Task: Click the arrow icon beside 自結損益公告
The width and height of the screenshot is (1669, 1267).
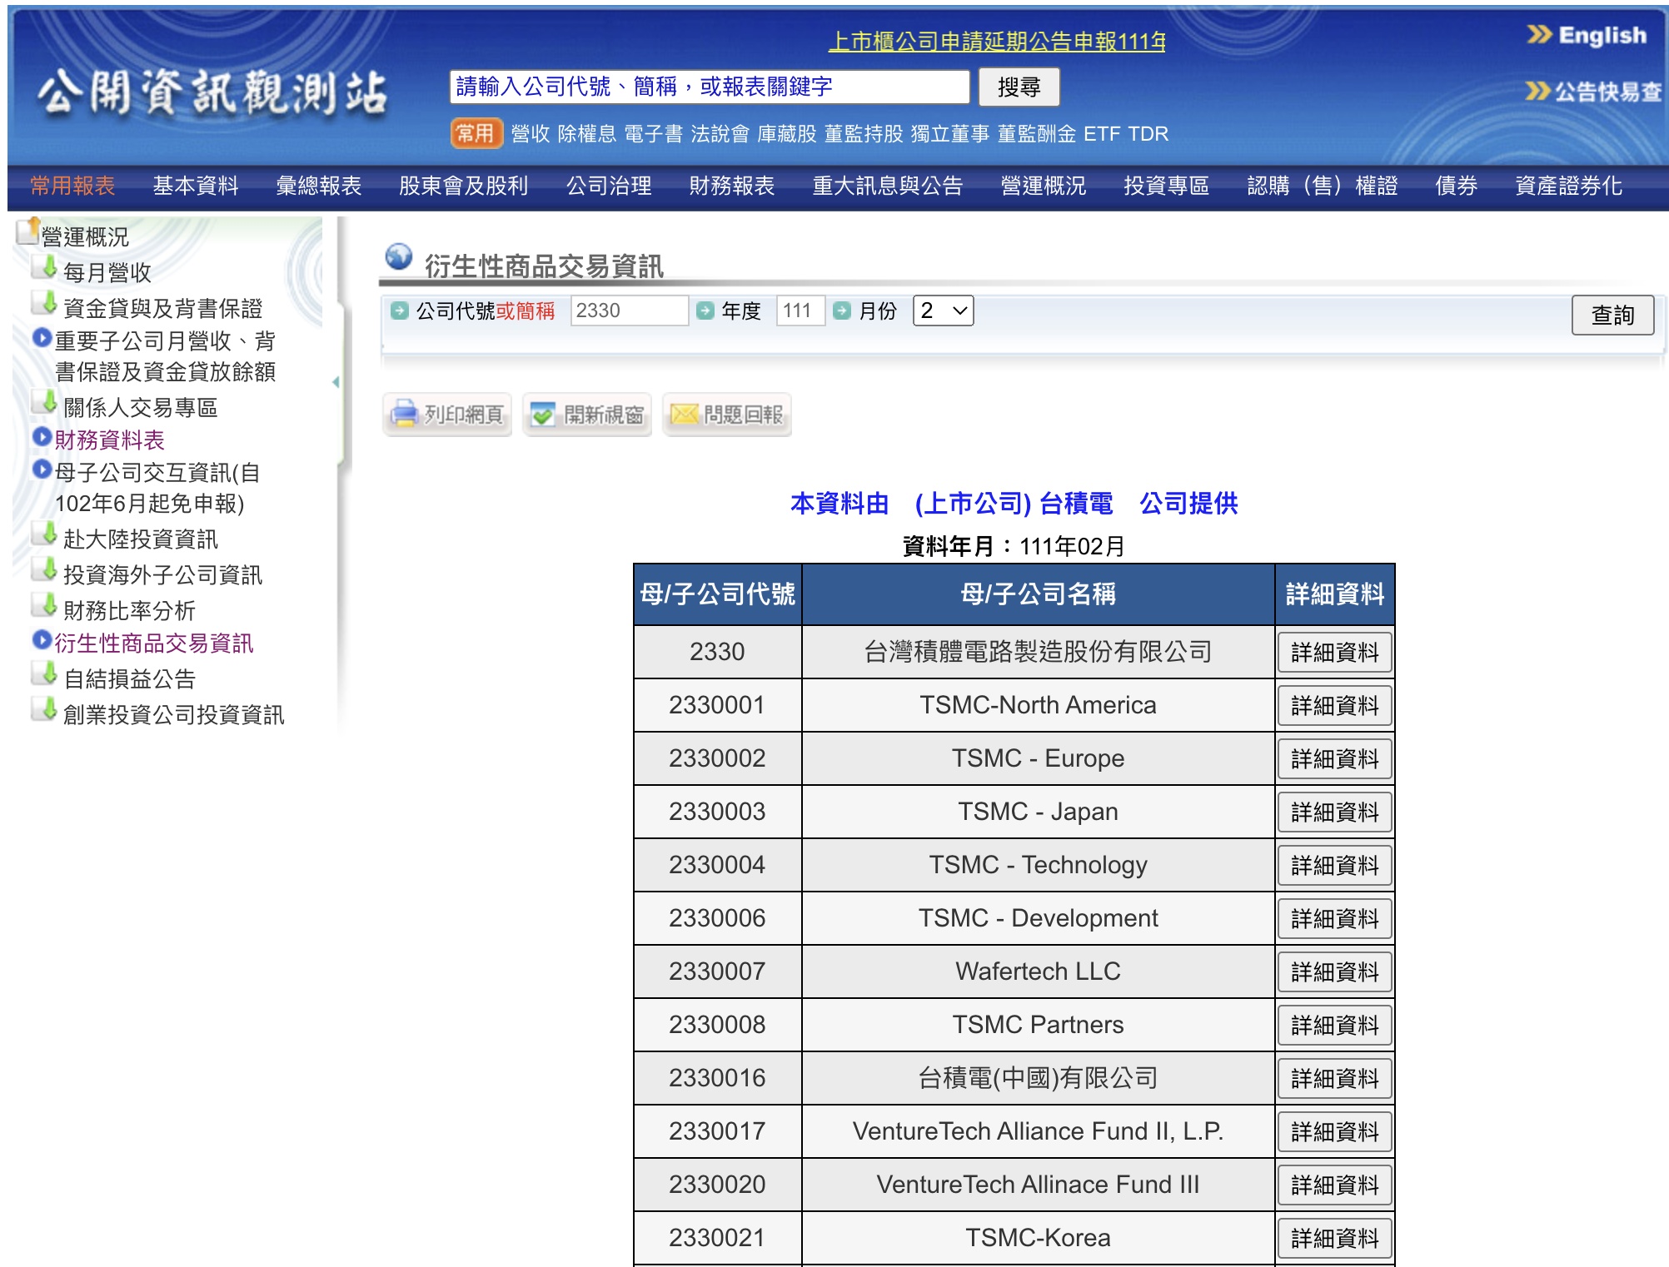Action: (44, 673)
